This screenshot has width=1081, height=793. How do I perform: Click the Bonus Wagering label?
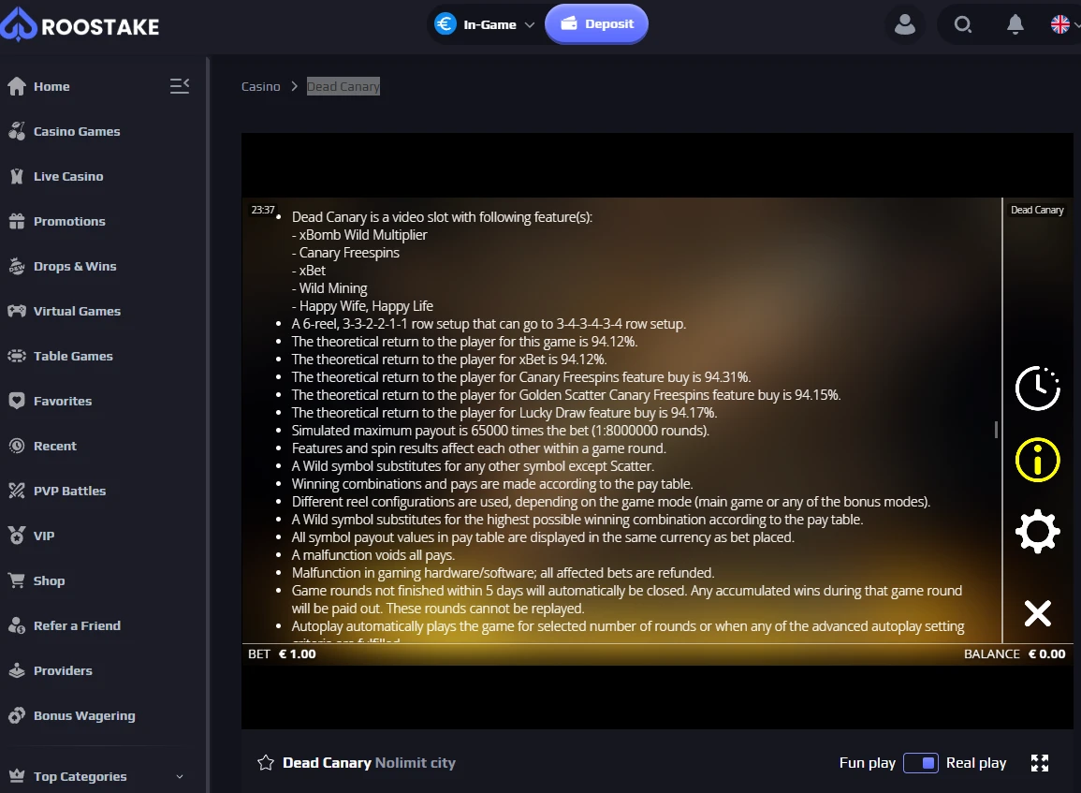[x=84, y=716]
